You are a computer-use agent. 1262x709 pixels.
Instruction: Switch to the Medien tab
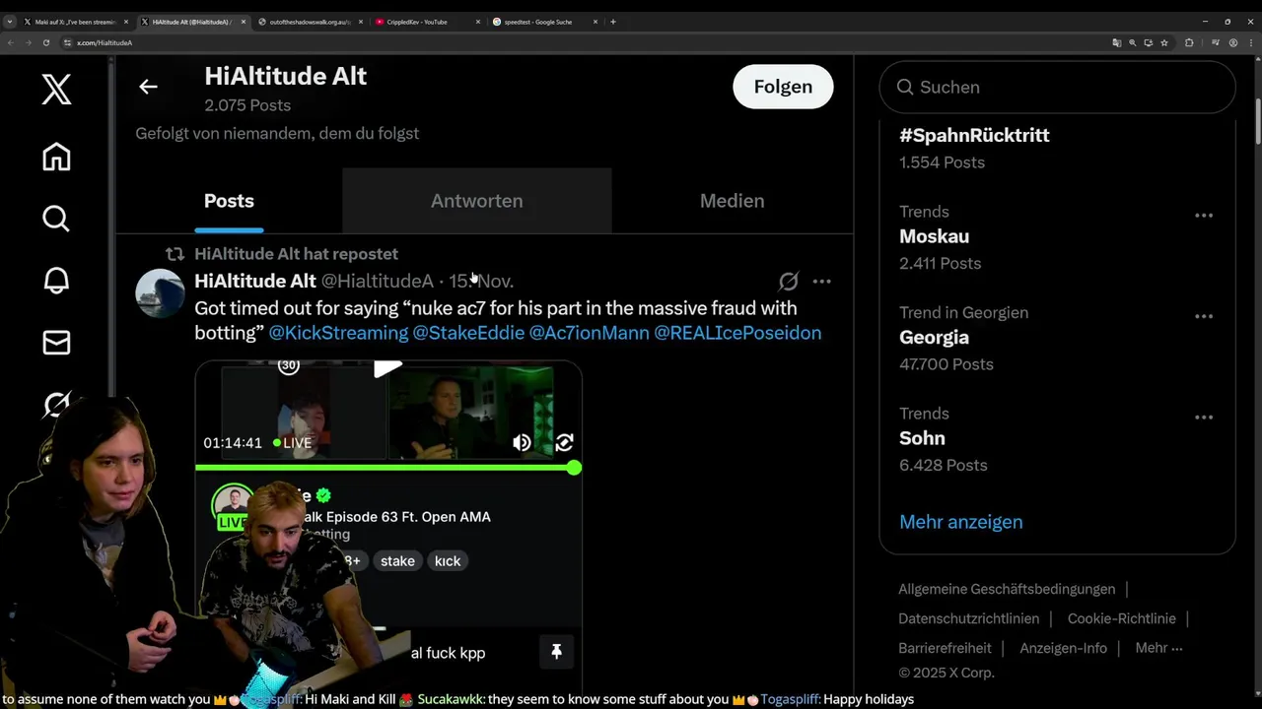tap(732, 201)
